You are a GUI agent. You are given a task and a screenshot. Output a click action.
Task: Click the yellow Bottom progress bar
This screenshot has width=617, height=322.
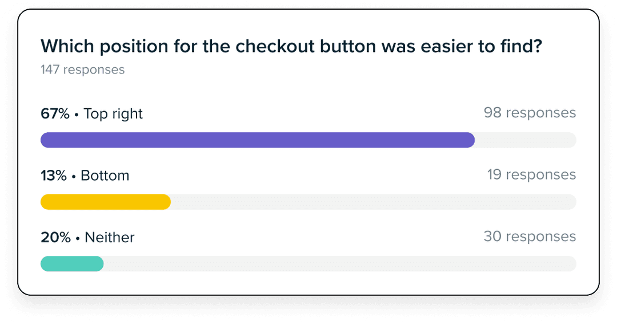pyautogui.click(x=106, y=202)
